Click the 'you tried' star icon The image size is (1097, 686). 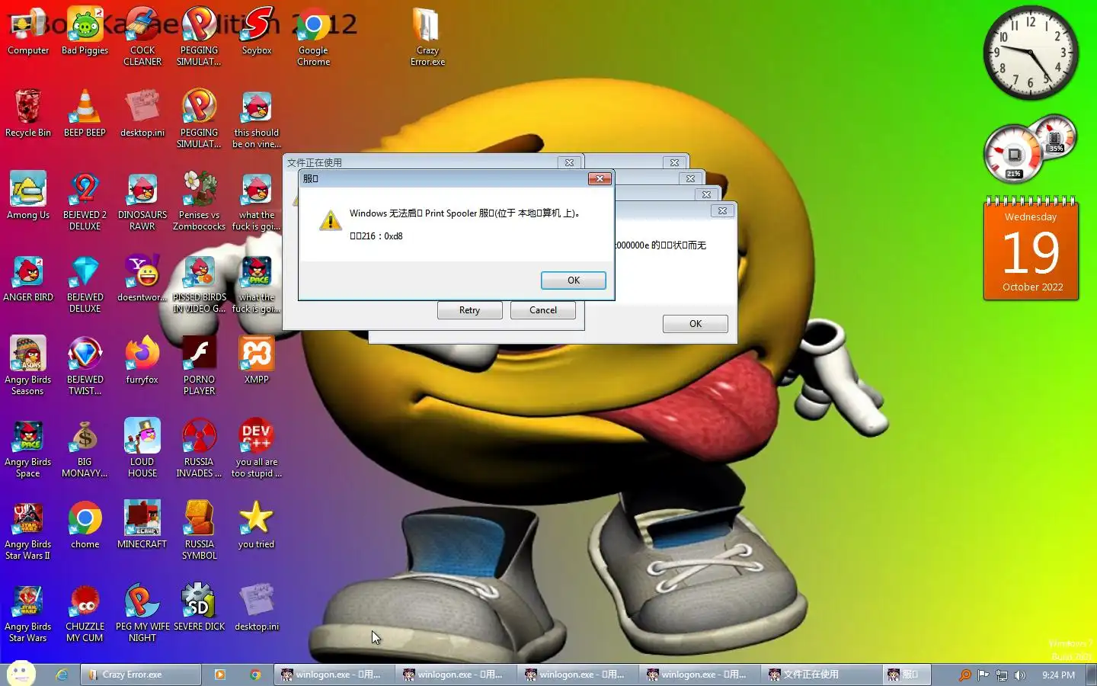pos(257,526)
